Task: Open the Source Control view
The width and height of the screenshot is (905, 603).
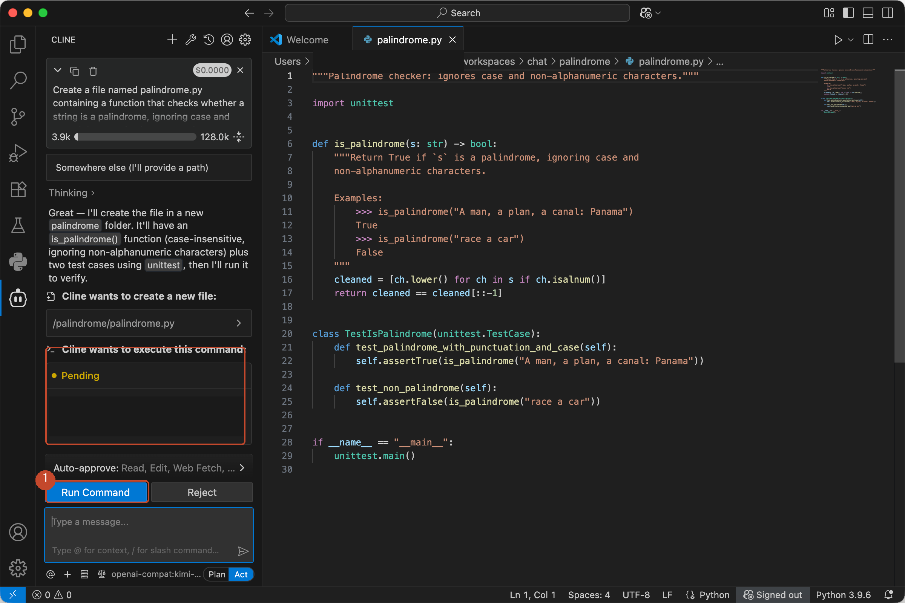Action: coord(18,116)
